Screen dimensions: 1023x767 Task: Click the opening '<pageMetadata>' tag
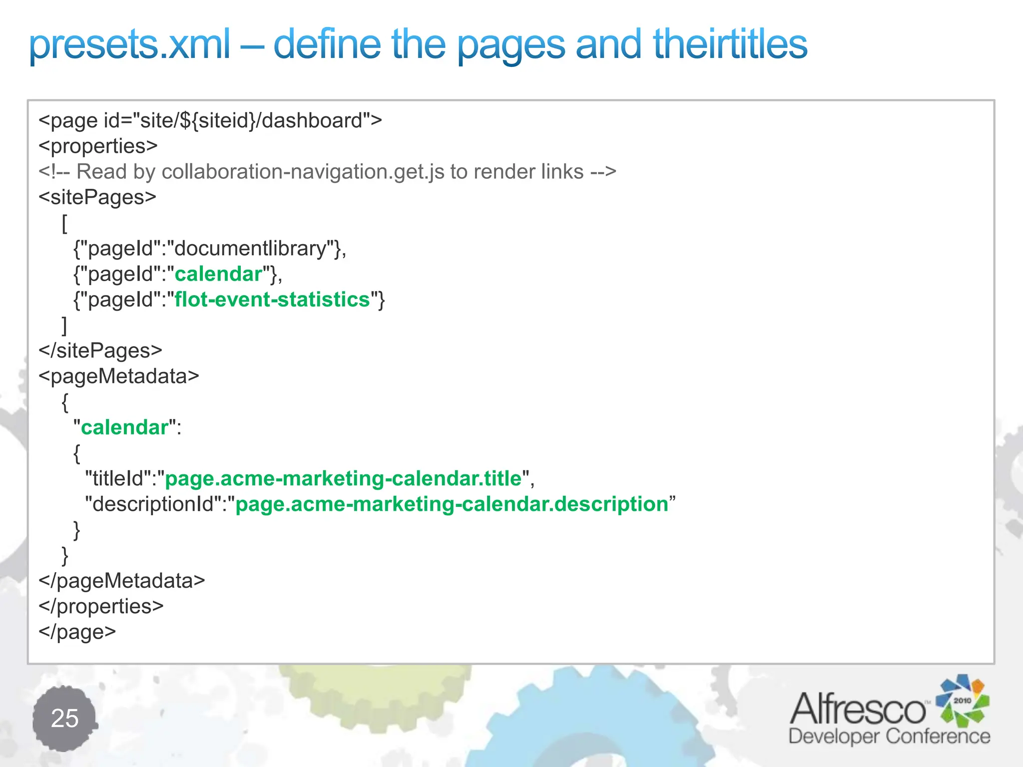click(119, 377)
